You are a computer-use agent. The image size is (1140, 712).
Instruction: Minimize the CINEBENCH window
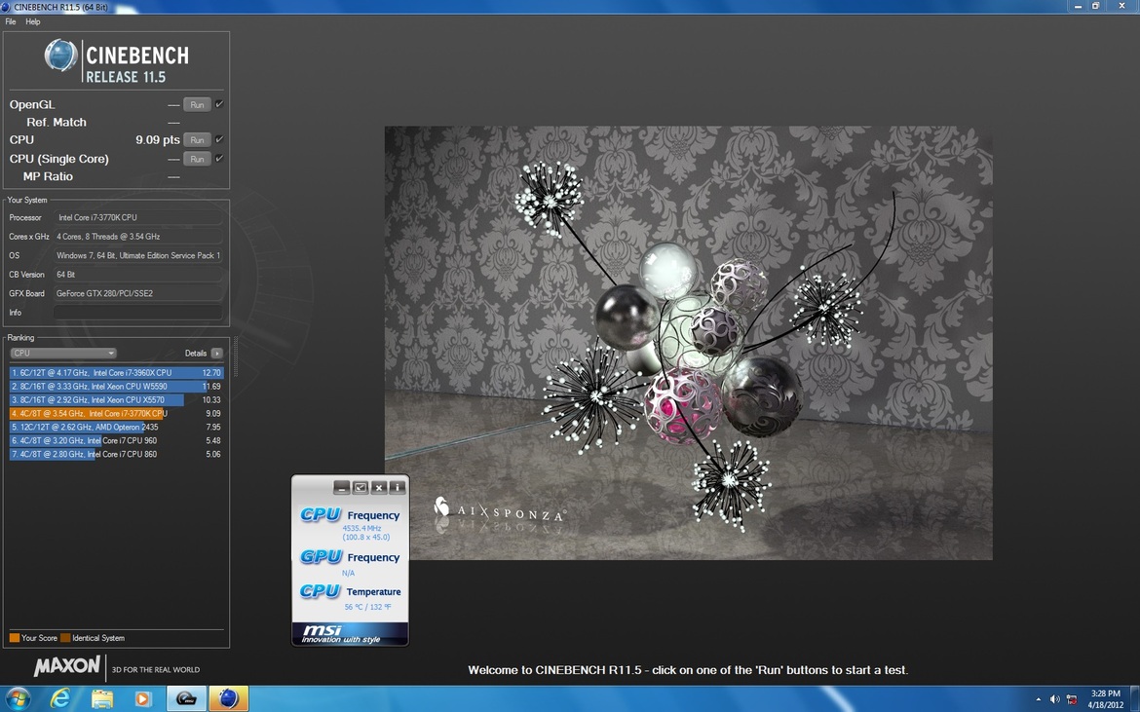(1079, 6)
